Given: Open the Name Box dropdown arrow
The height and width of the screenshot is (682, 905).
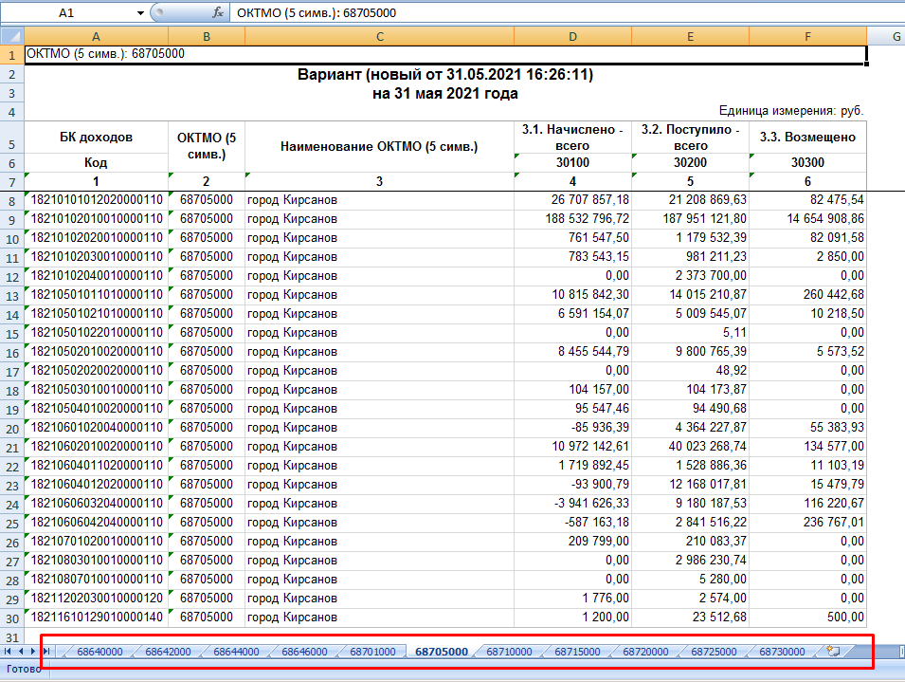Looking at the screenshot, I should [x=140, y=12].
